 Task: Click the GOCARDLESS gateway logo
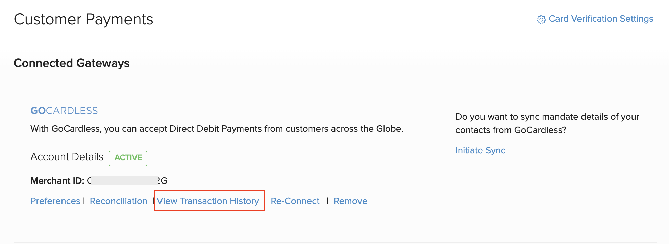(64, 111)
